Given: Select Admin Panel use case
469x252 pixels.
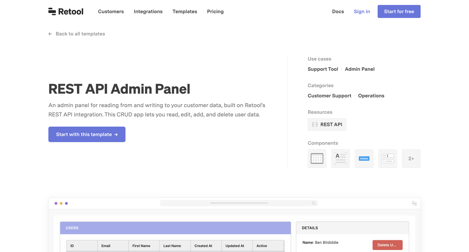Looking at the screenshot, I should 360,69.
